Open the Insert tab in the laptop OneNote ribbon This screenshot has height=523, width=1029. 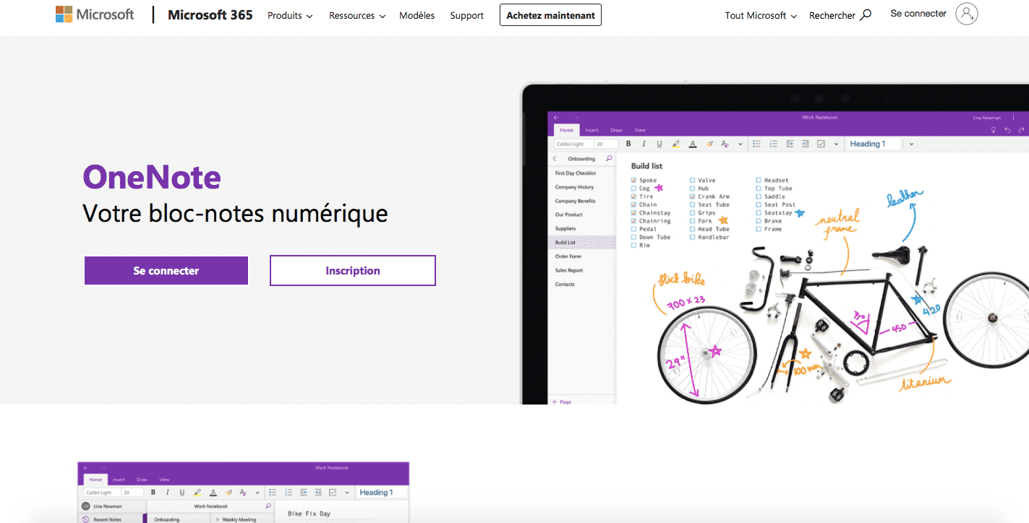pos(592,130)
